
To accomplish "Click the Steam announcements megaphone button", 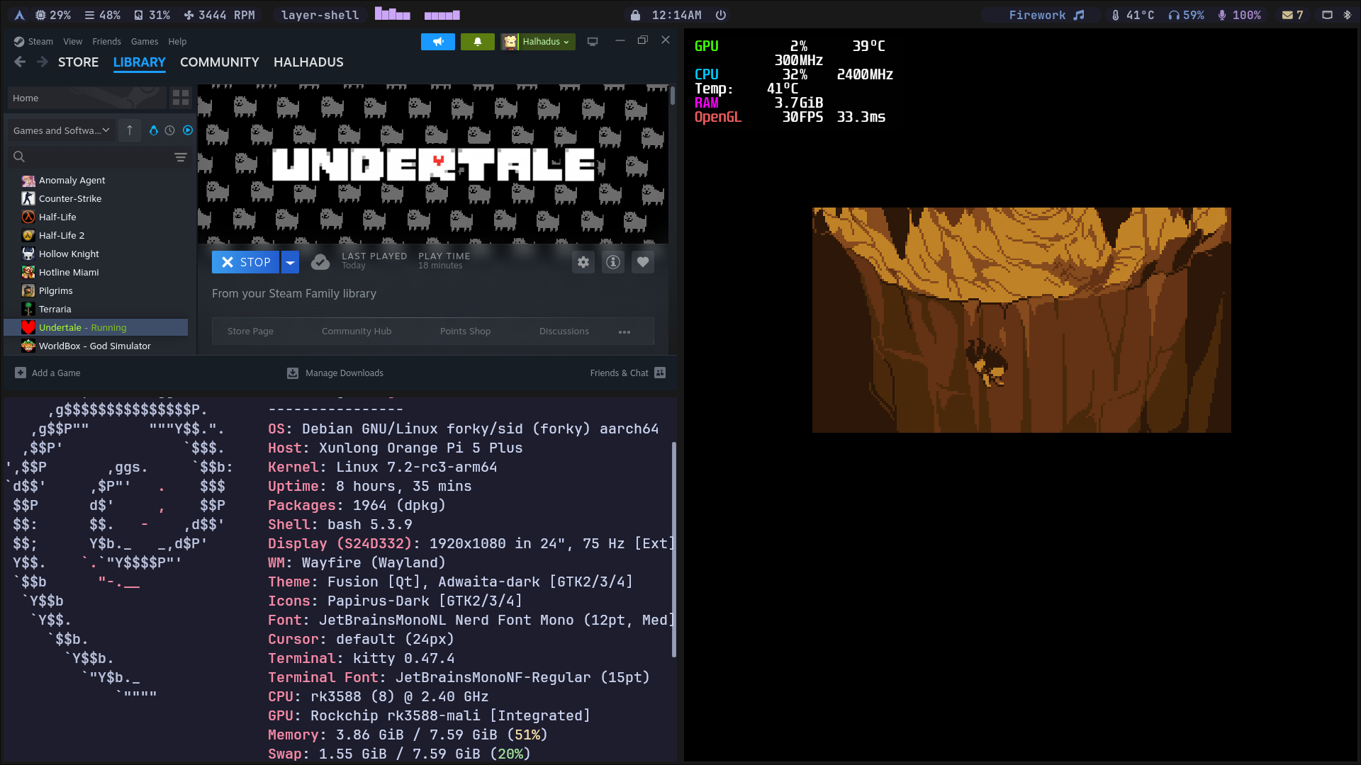I will tap(438, 42).
